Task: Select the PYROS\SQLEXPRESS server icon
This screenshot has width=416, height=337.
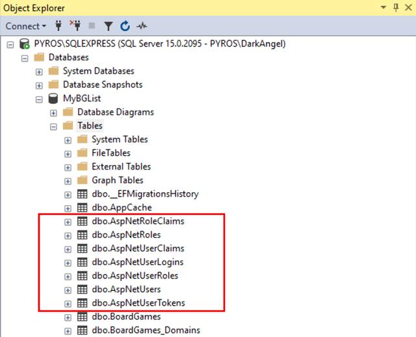Action: coord(25,44)
